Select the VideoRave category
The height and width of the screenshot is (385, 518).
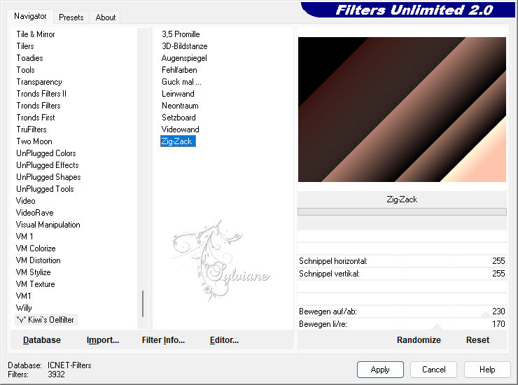point(35,213)
